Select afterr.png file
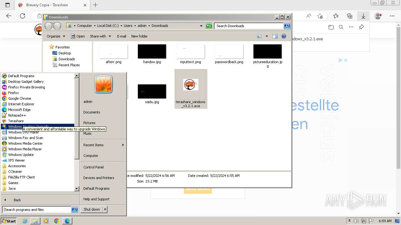The height and width of the screenshot is (225, 401). tap(113, 54)
